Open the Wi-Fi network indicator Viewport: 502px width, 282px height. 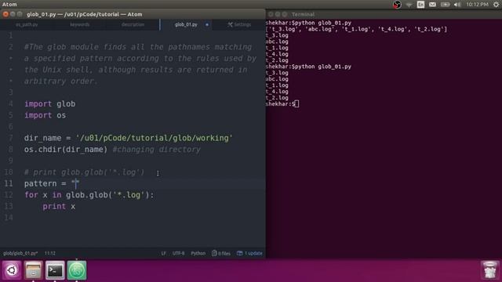click(x=409, y=5)
